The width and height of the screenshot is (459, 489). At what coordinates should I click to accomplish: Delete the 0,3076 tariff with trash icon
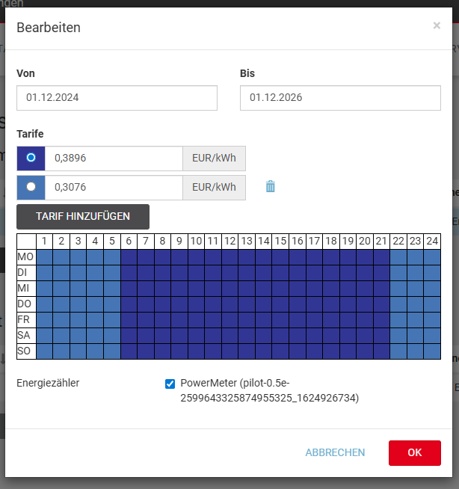[271, 187]
